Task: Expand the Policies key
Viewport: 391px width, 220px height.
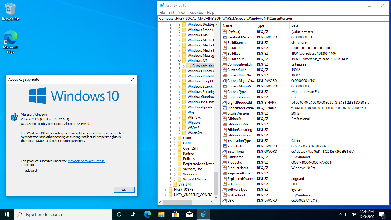Action: point(175,159)
